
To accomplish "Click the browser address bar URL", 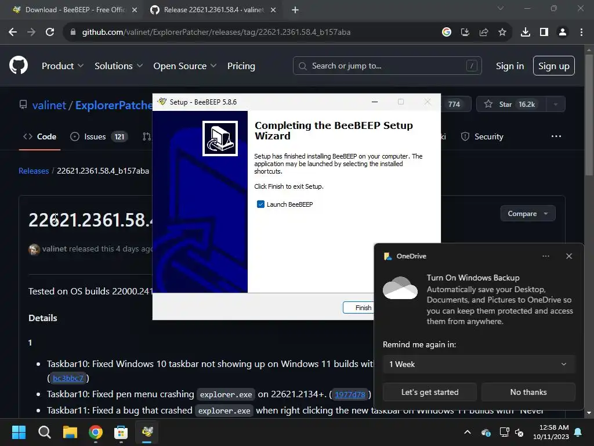I will [x=216, y=33].
